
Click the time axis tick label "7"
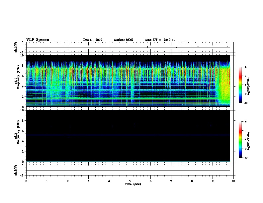[x=171, y=181]
